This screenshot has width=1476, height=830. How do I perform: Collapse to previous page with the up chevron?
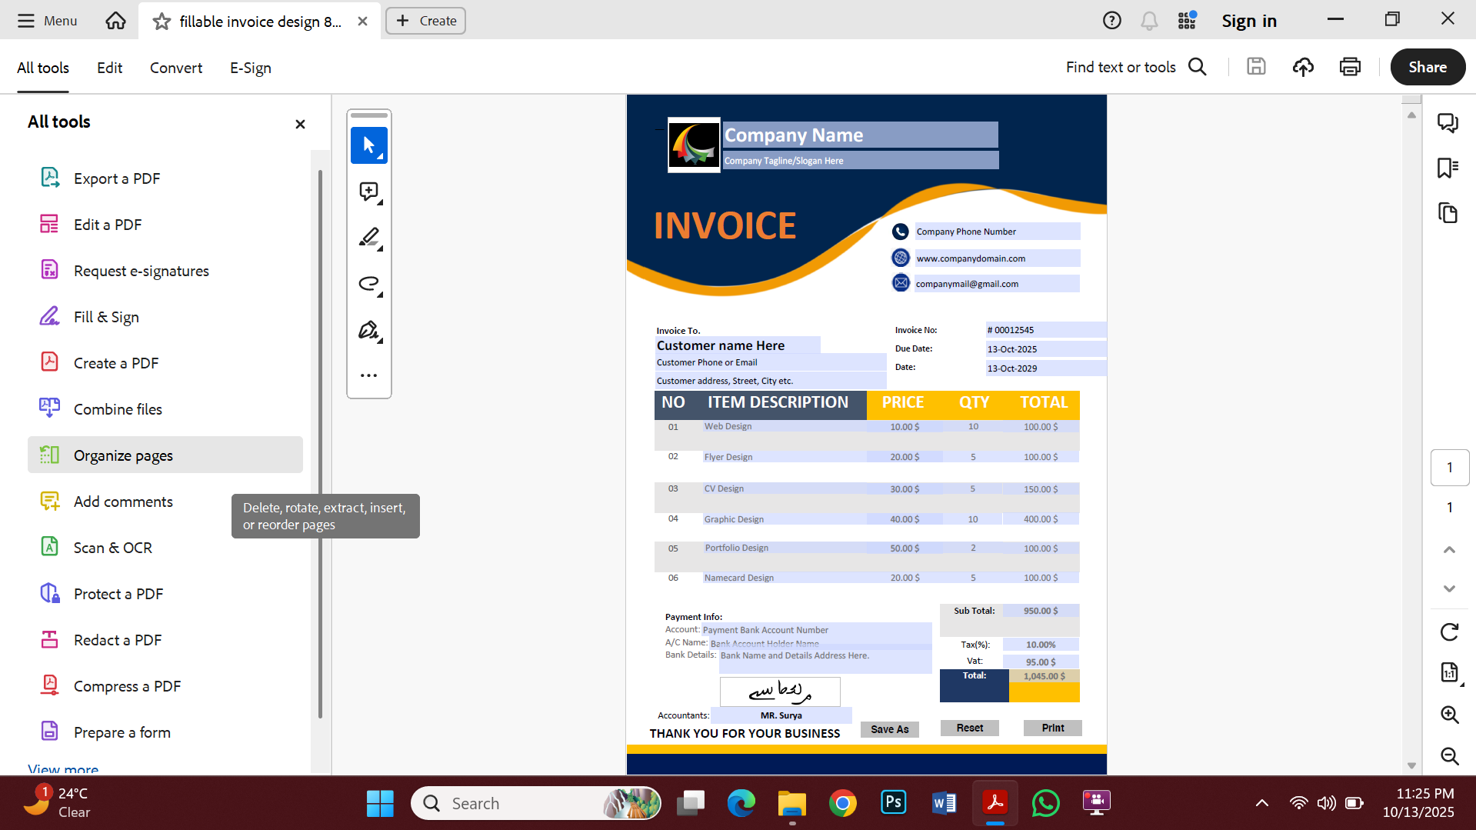(1450, 549)
